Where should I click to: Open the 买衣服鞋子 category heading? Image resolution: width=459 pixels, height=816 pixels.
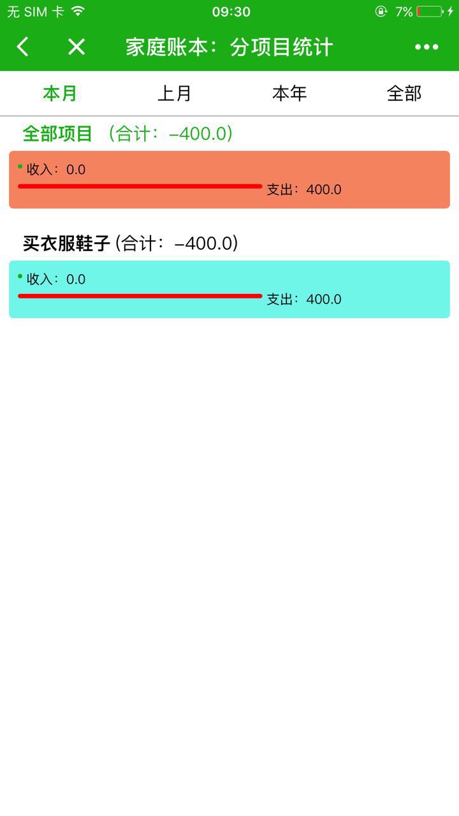coord(67,244)
